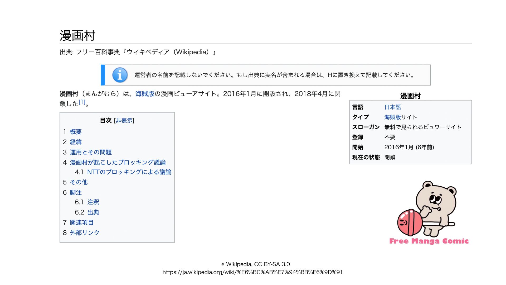Viewport: 506px width, 285px height.
Task: Open the 海賊版 link in the intro sentence
Action: [145, 94]
